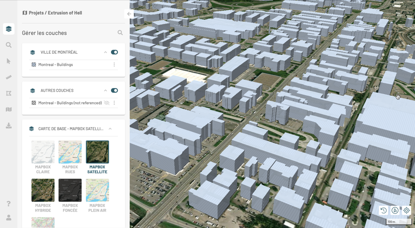Collapse the Ville de Montréal group
415x228 pixels.
point(105,52)
